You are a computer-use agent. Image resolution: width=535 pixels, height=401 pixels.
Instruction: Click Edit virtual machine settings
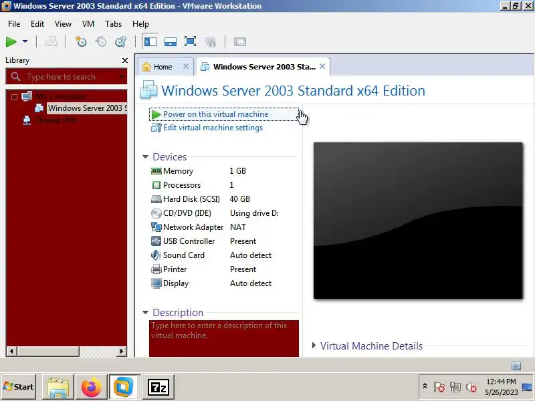213,128
